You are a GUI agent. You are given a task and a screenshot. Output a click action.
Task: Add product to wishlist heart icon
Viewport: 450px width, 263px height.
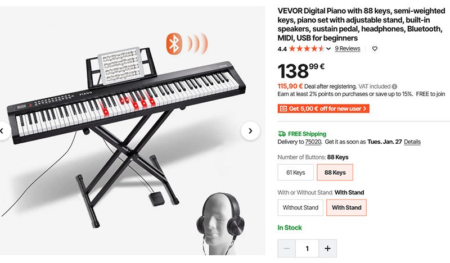(x=375, y=49)
